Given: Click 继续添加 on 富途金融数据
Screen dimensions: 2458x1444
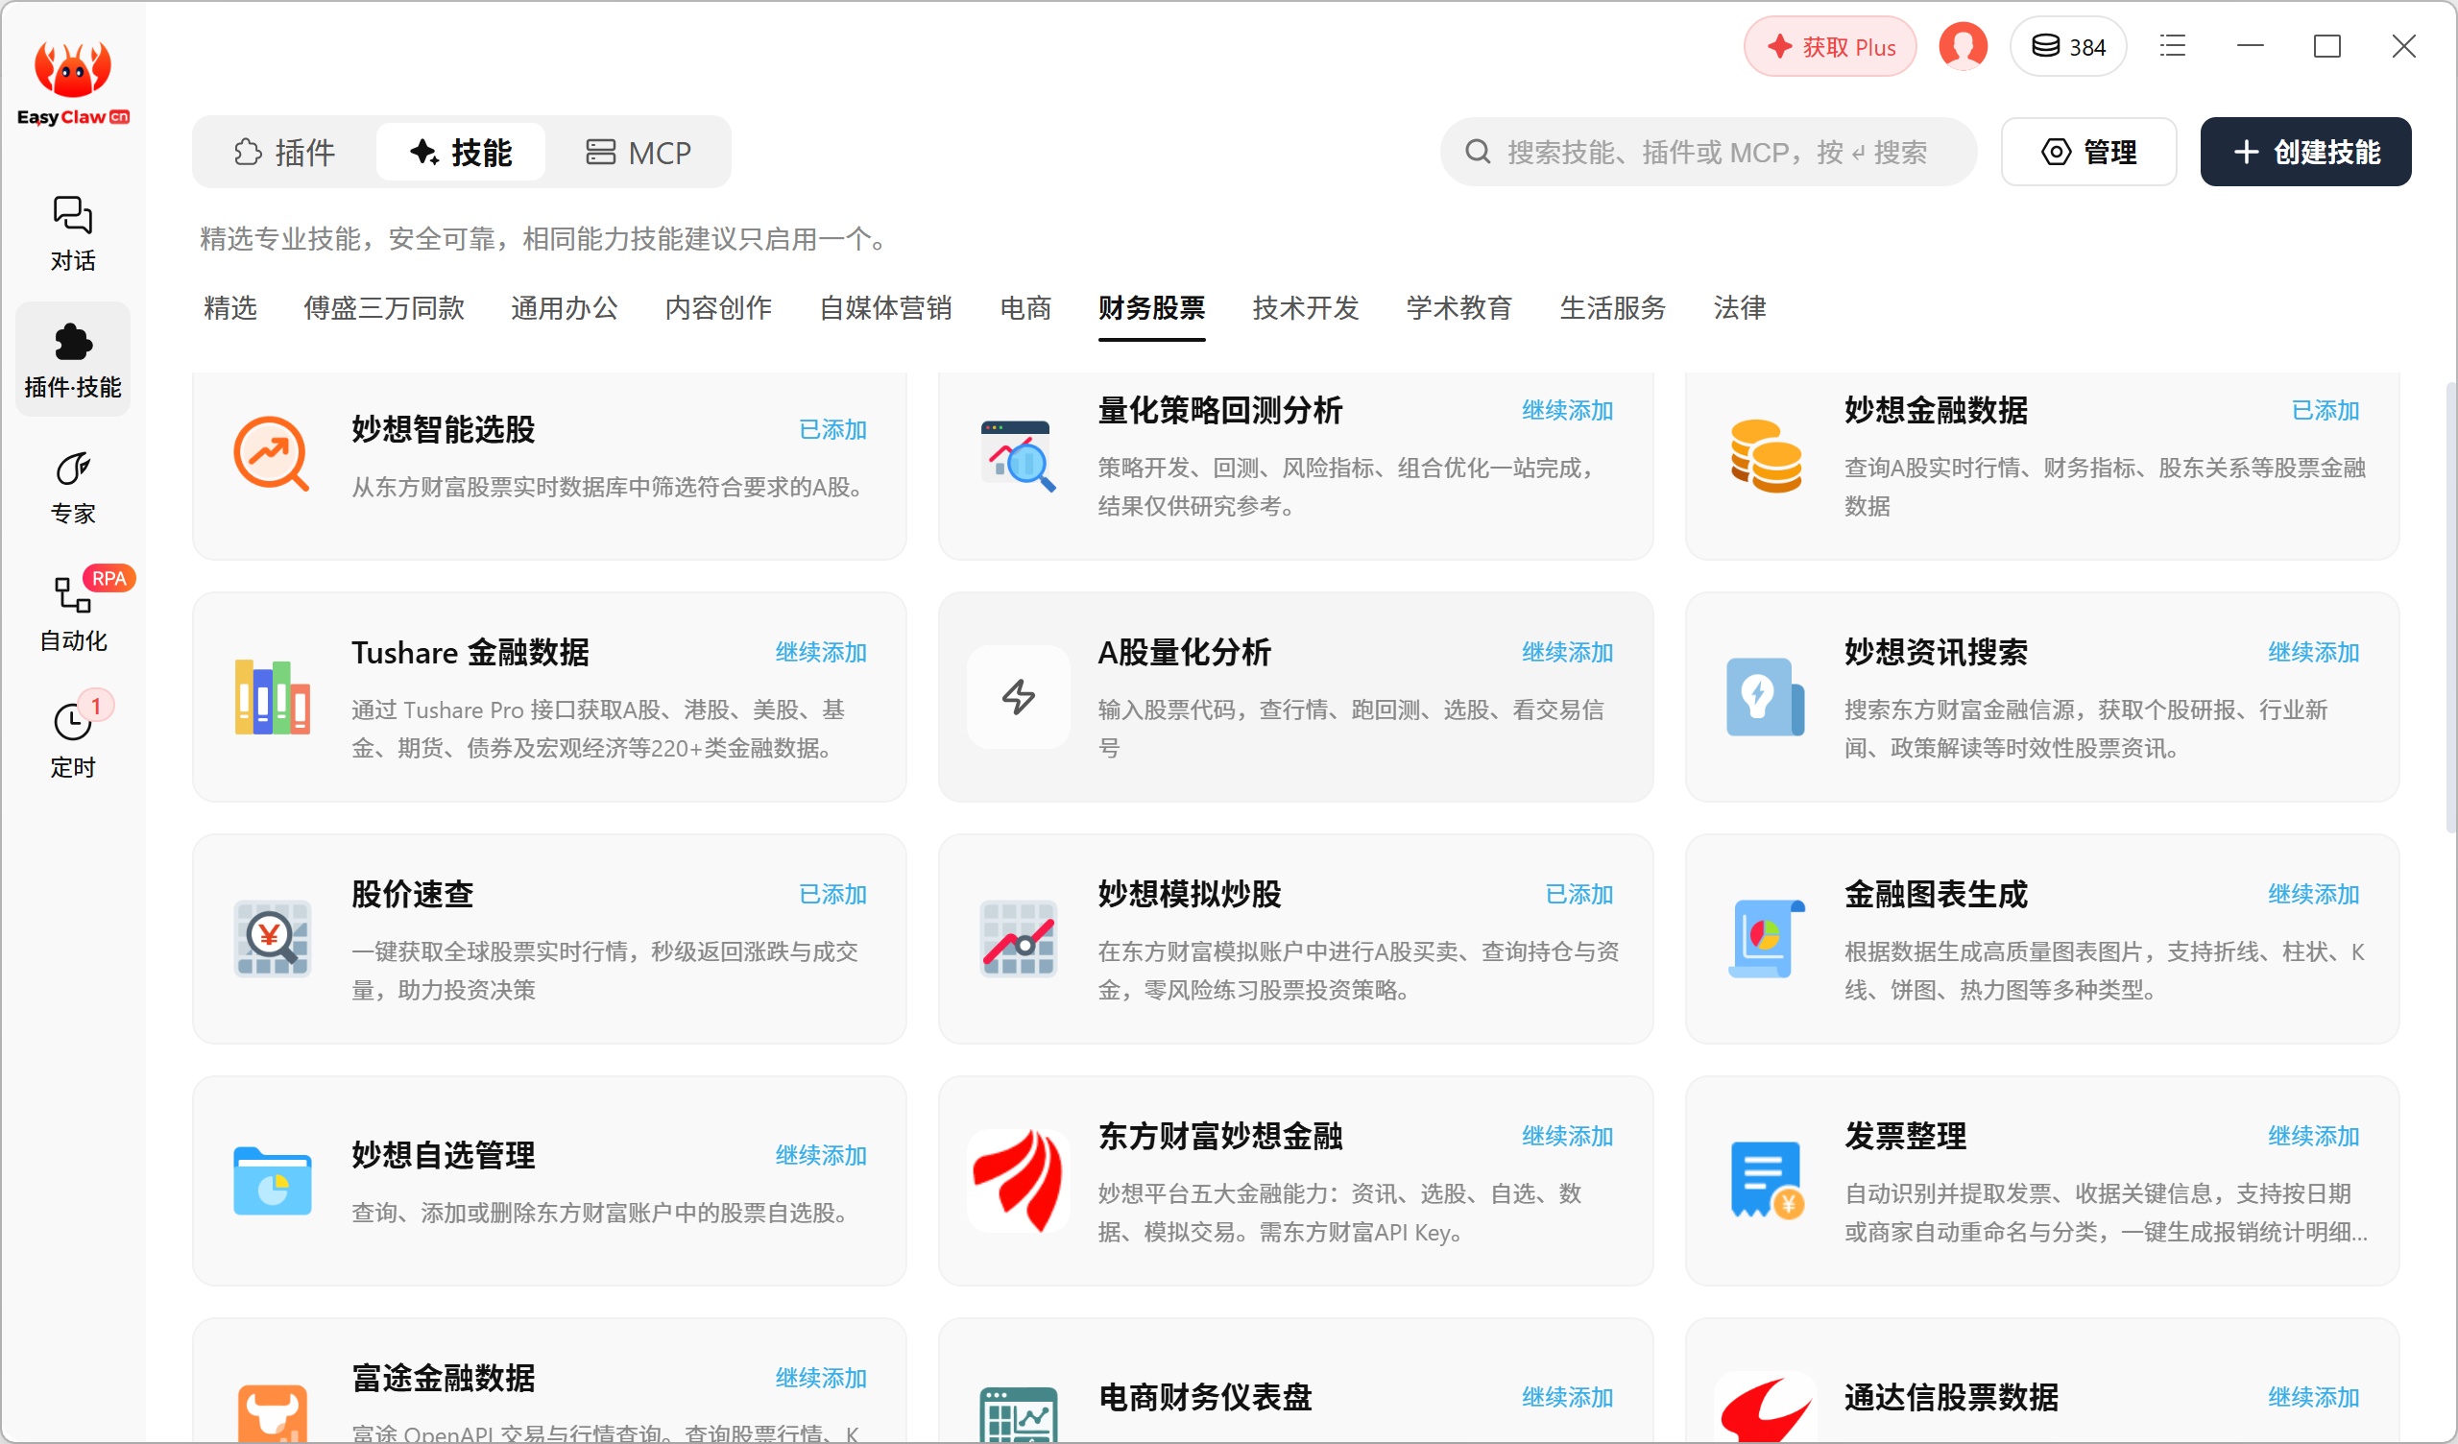Looking at the screenshot, I should click(820, 1379).
